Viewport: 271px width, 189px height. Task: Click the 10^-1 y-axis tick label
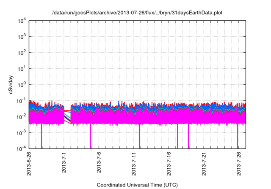click(x=21, y=101)
